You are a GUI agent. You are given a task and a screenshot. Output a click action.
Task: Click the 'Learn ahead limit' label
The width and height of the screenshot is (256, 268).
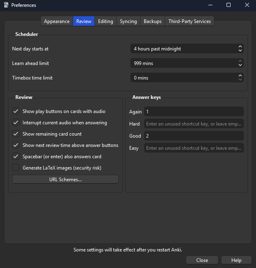click(30, 63)
